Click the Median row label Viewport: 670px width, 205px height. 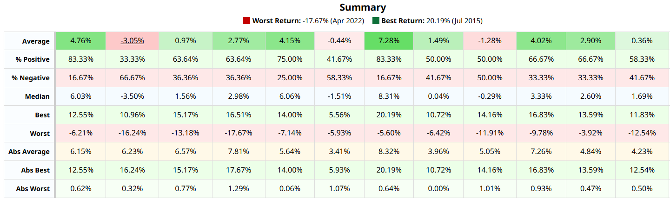tap(38, 96)
